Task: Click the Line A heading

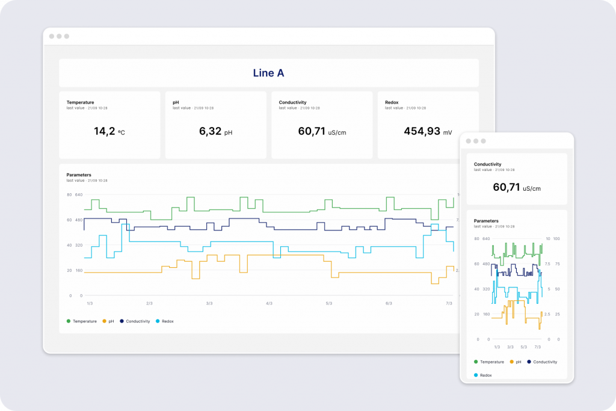Action: 268,73
